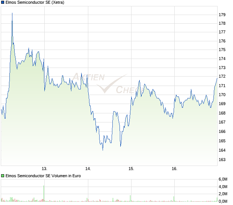This screenshot has height=205, width=233.
Task: Click the tallest green volume bar near 13.
Action: (44, 193)
